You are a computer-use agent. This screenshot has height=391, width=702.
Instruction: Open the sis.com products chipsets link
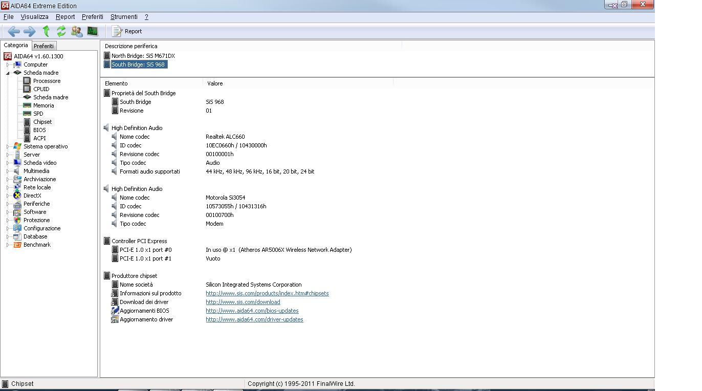267,293
